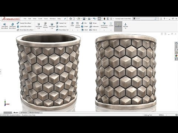The width and height of the screenshot is (178, 133).
Task: Open the Help question mark
Action: tap(164, 19)
